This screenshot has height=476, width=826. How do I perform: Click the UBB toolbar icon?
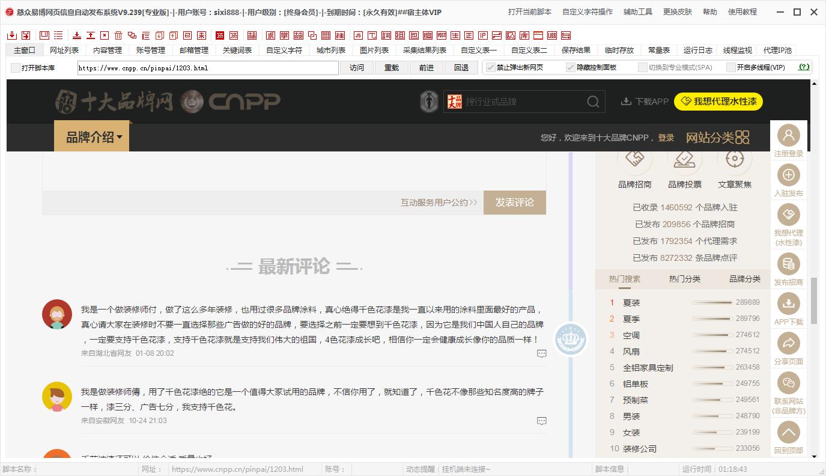coord(552,35)
